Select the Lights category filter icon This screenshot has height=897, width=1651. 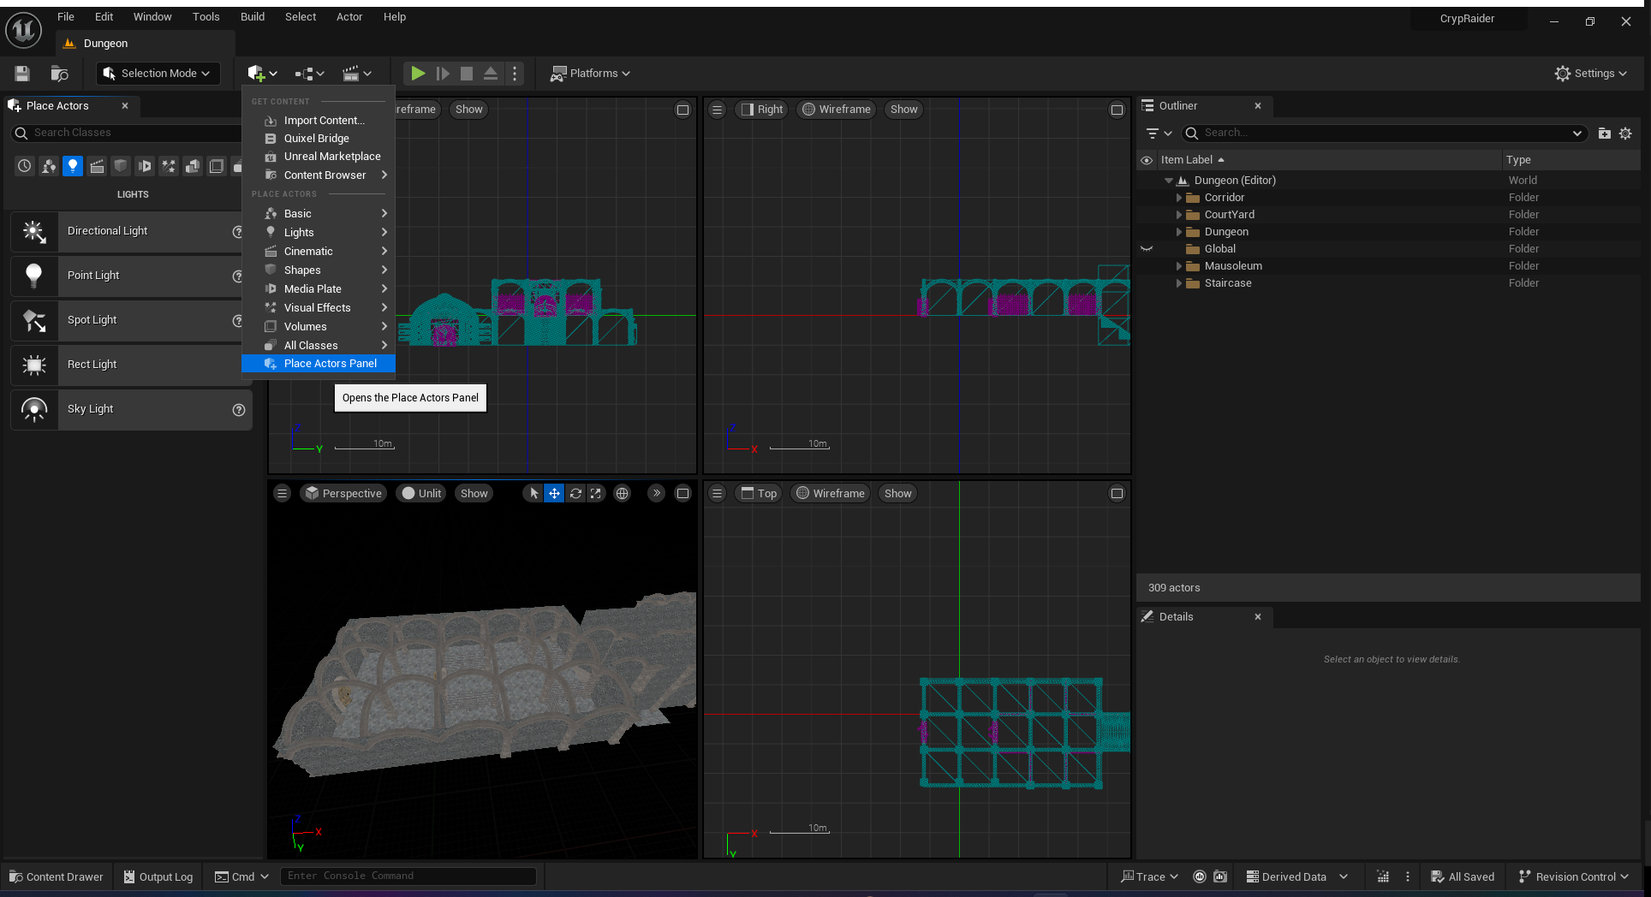(73, 166)
